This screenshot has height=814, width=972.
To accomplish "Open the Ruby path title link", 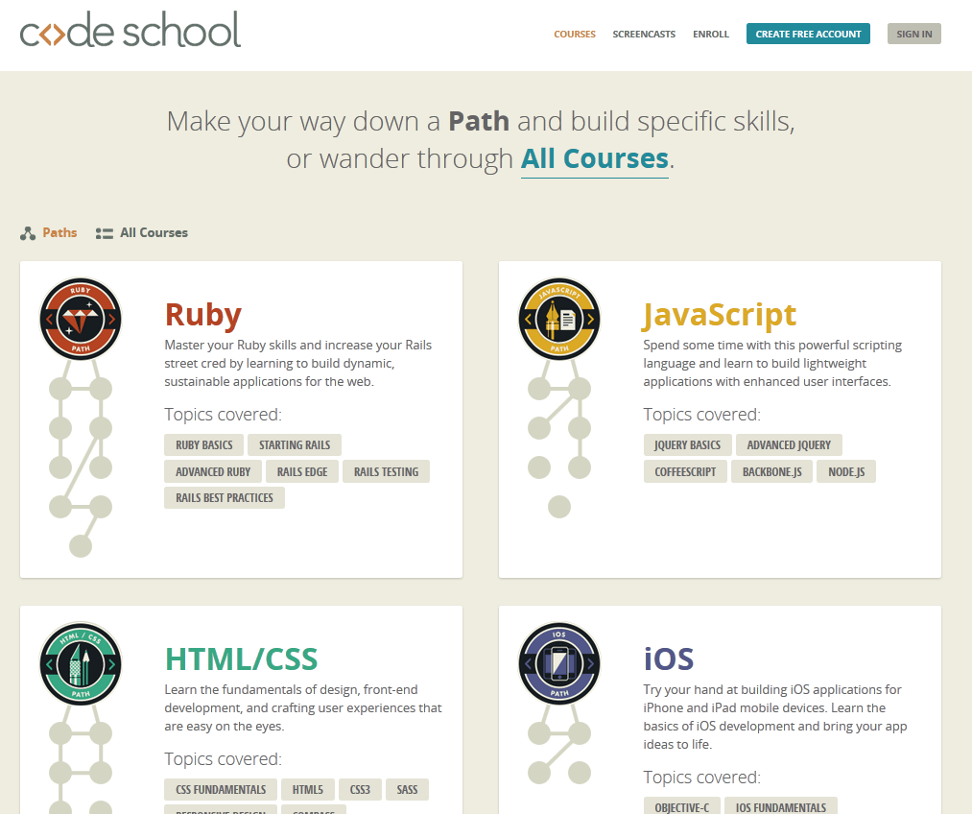I will coord(202,315).
